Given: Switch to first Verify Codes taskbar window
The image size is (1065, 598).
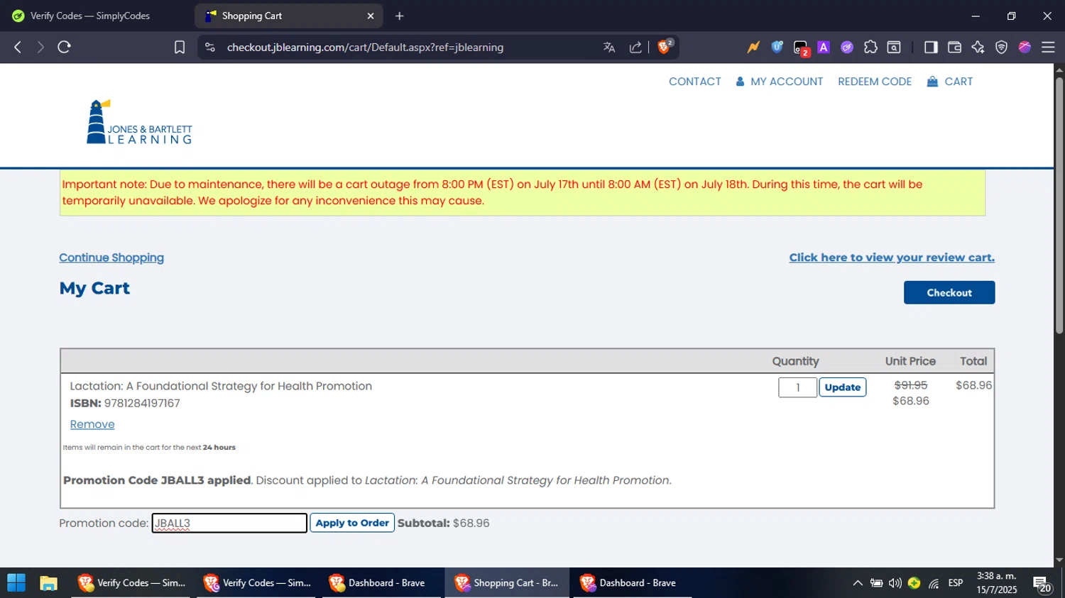Looking at the screenshot, I should pos(131,583).
